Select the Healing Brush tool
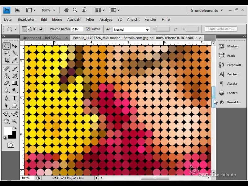 (x=7, y=69)
